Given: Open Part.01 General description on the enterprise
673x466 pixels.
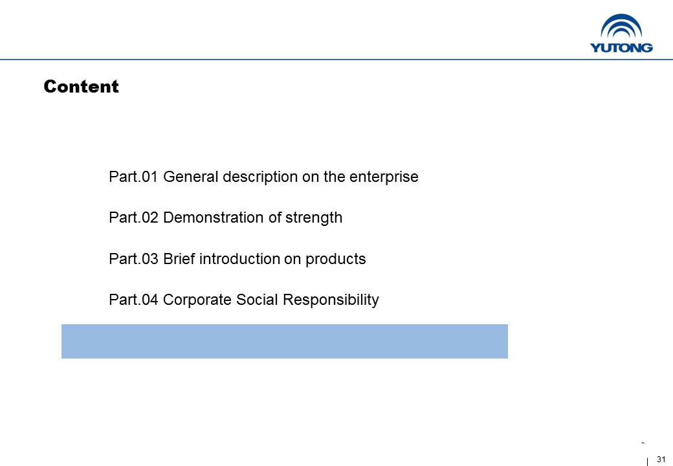Looking at the screenshot, I should pos(263,177).
